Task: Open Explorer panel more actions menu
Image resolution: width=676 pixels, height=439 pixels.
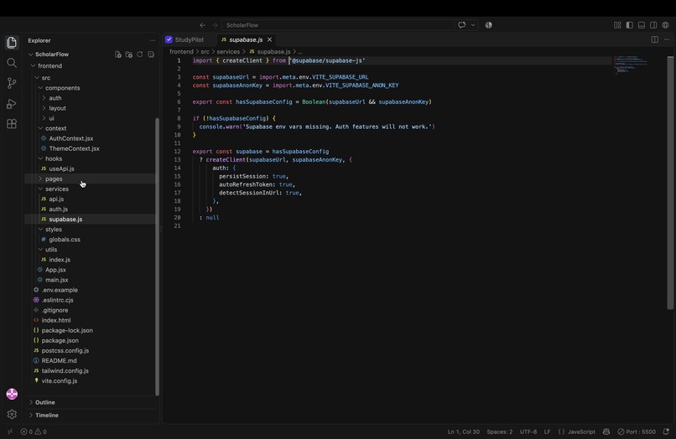Action: coord(153,40)
